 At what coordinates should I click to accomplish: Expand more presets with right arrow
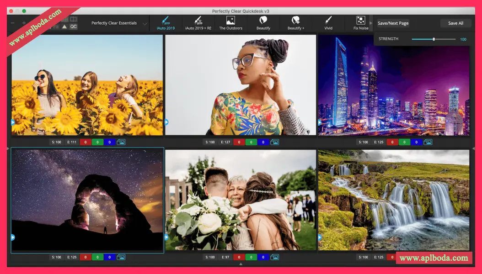[x=371, y=23]
